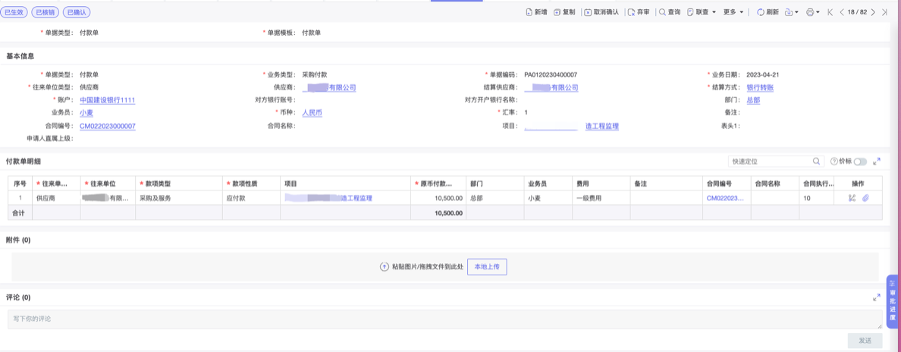The image size is (901, 352).
Task: Open contract number link CM022023000007
Action: 108,126
